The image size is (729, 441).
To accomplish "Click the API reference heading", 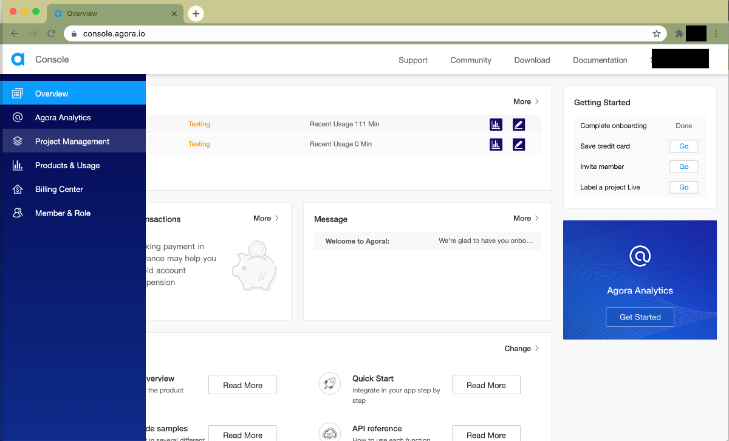I will pyautogui.click(x=377, y=428).
